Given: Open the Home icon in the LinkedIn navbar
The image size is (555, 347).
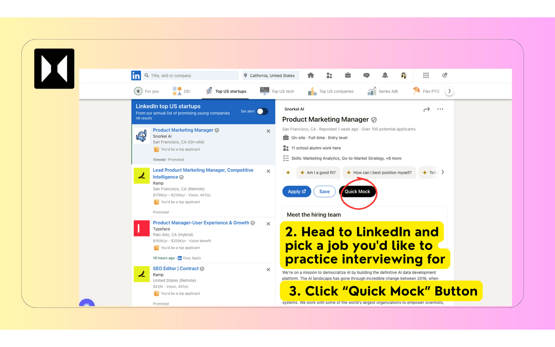Looking at the screenshot, I should coord(310,75).
